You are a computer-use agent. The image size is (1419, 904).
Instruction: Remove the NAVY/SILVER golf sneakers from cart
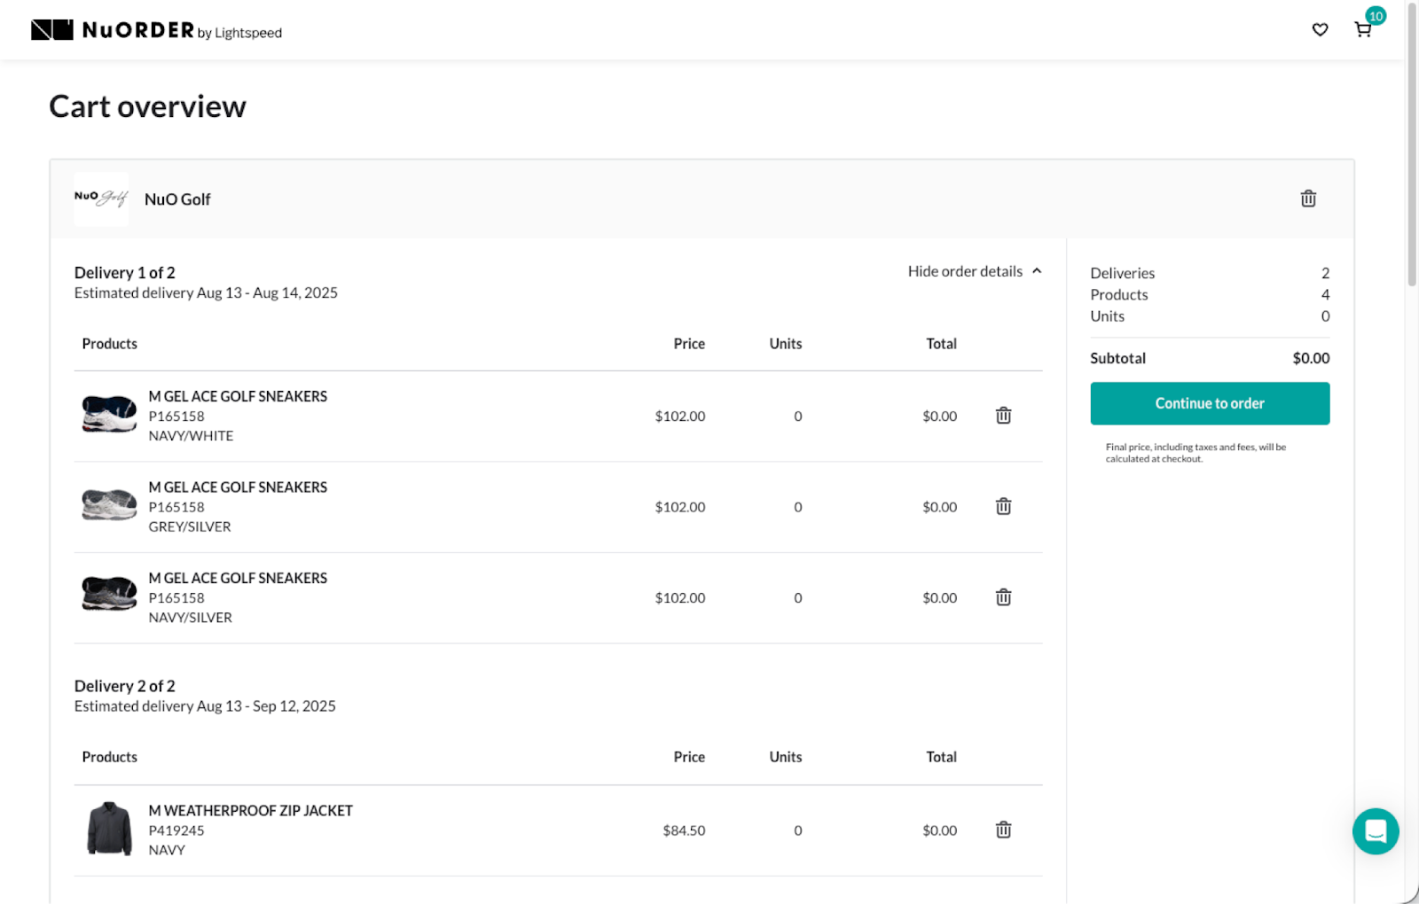tap(1002, 597)
